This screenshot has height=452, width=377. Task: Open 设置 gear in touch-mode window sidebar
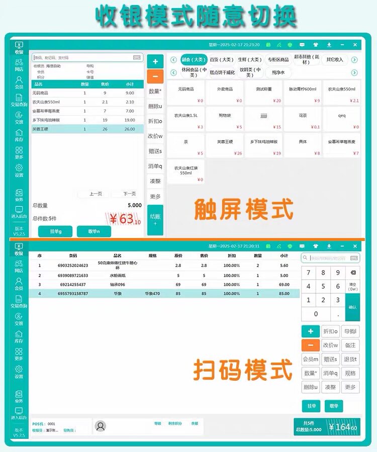pos(19,170)
